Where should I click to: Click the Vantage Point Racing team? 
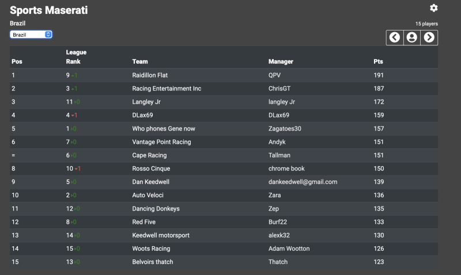click(162, 142)
